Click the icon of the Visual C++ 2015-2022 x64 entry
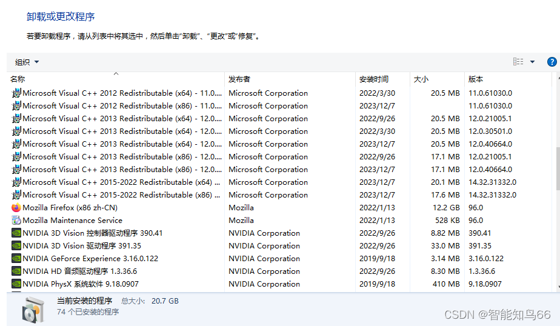This screenshot has width=560, height=326. coord(16,182)
